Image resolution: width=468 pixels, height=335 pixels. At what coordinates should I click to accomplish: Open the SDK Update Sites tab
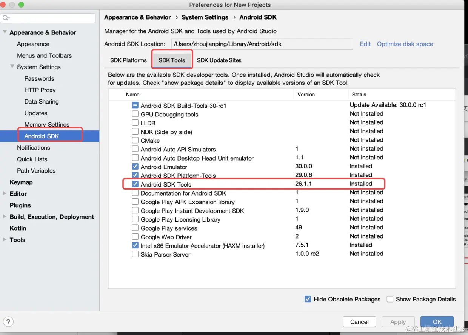click(x=219, y=60)
